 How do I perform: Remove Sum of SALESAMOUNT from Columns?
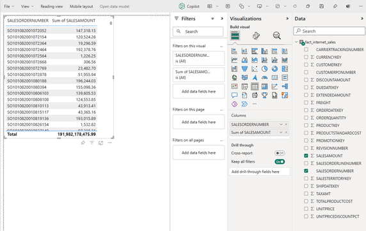coord(286,132)
